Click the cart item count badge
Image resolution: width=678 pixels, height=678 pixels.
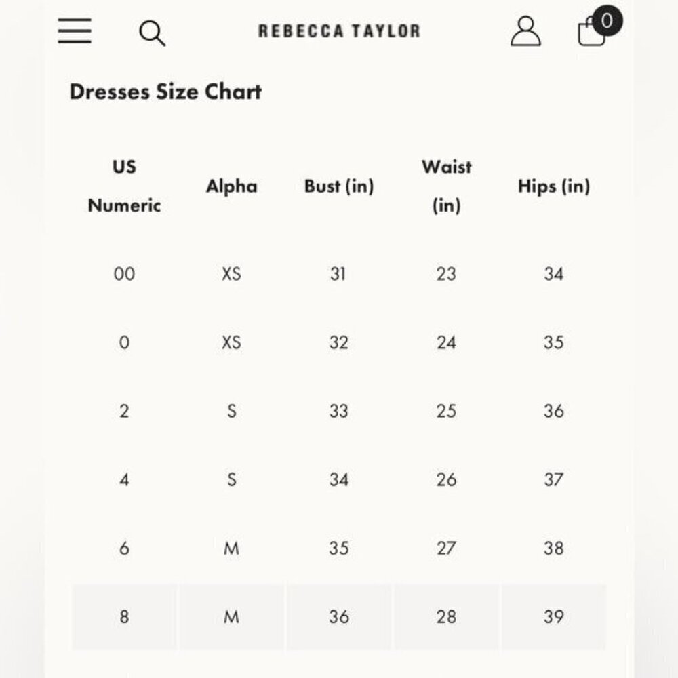607,21
